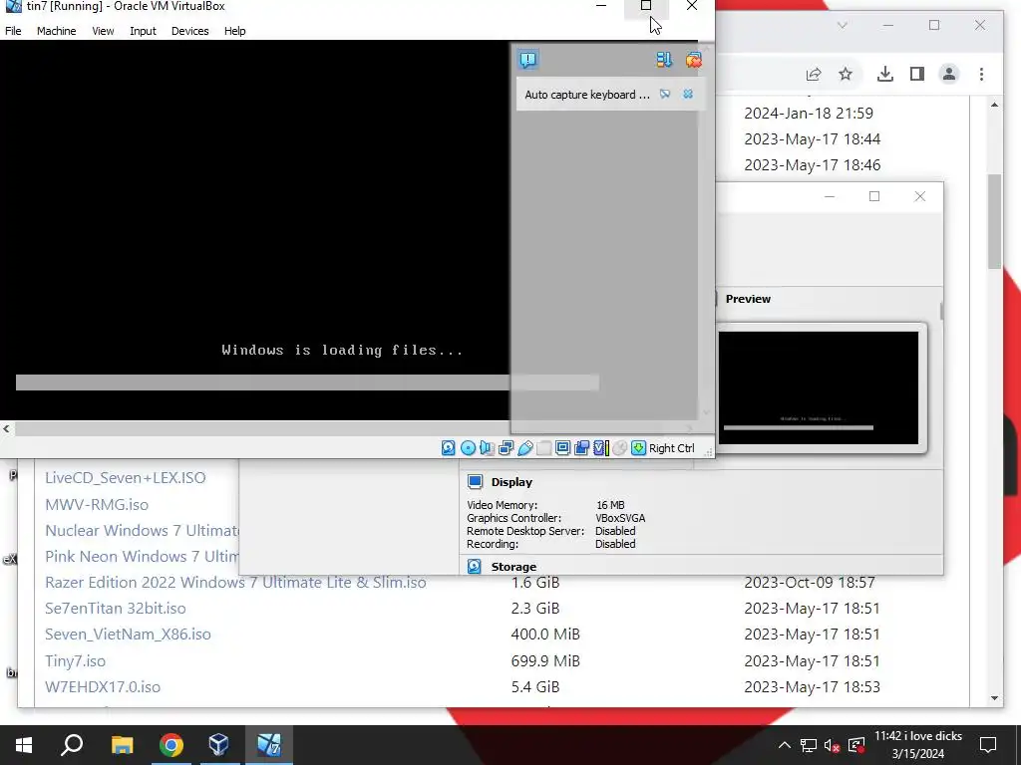The width and height of the screenshot is (1021, 765).
Task: Open the Razer Edition 2022 Windows 7 link
Action: click(x=235, y=582)
